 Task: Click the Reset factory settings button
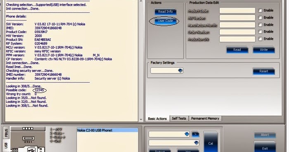(263, 71)
